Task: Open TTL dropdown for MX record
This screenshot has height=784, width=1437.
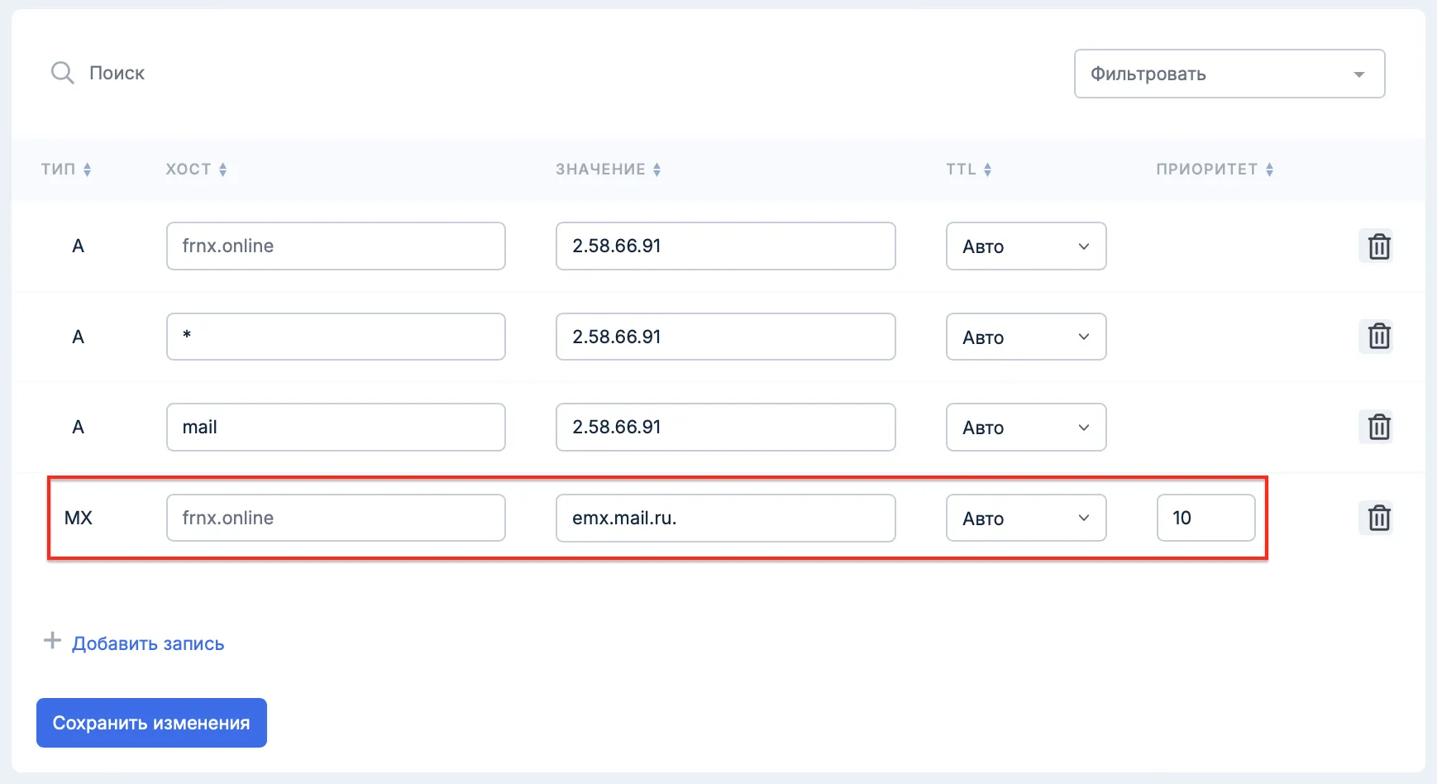Action: [x=1025, y=519]
